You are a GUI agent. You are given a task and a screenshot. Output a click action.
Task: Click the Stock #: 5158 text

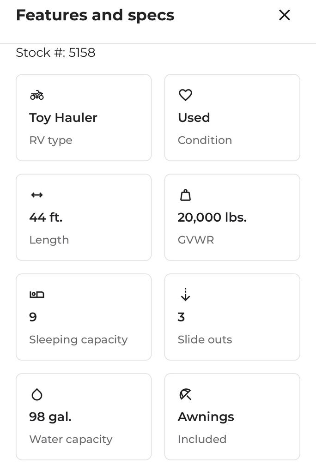coord(55,53)
